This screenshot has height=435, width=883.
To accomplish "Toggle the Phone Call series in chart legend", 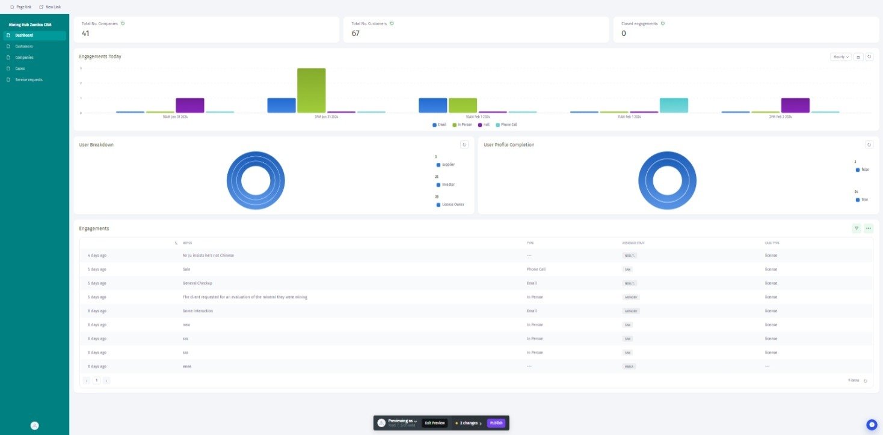I will [506, 124].
